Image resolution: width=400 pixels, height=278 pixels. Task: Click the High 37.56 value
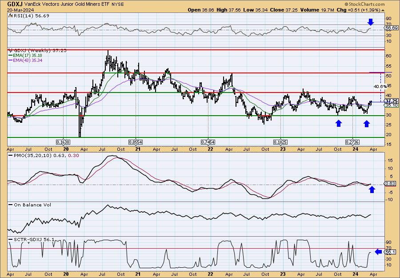pyautogui.click(x=228, y=10)
